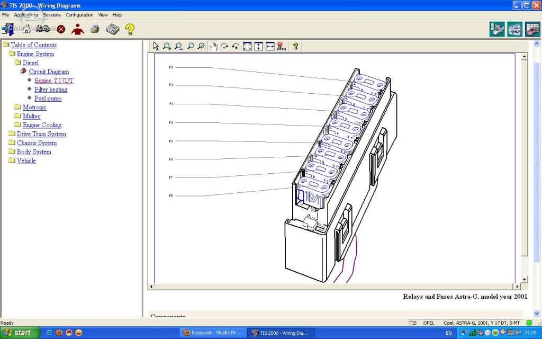Screen dimensions: 542x339
Task: Expand the Multec folder
Action: point(18,116)
